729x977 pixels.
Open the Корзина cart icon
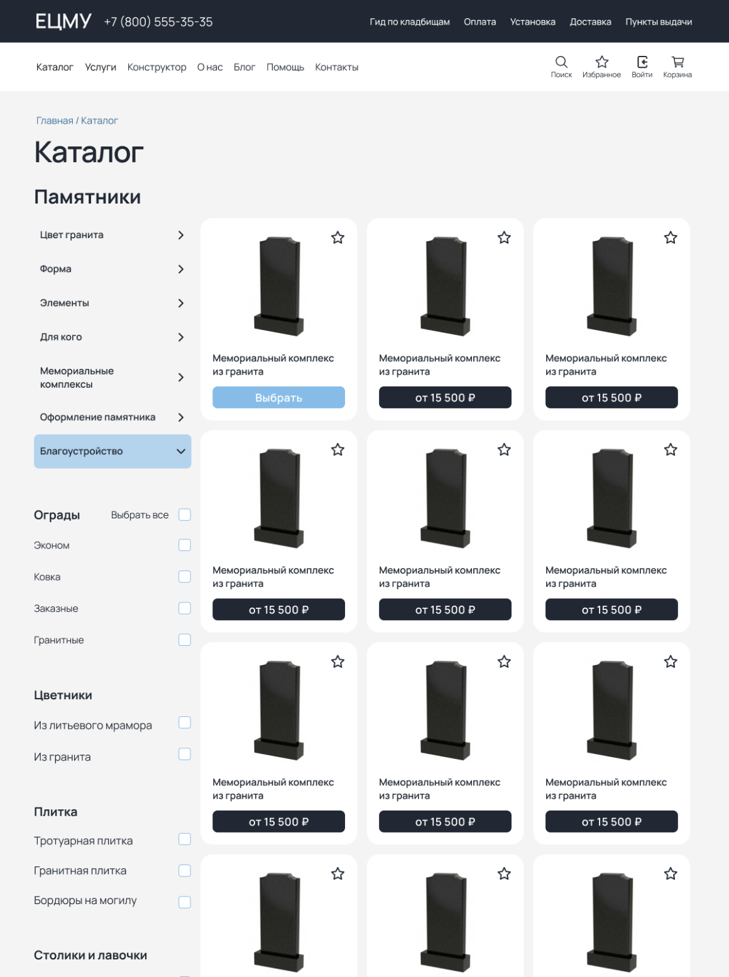(677, 67)
